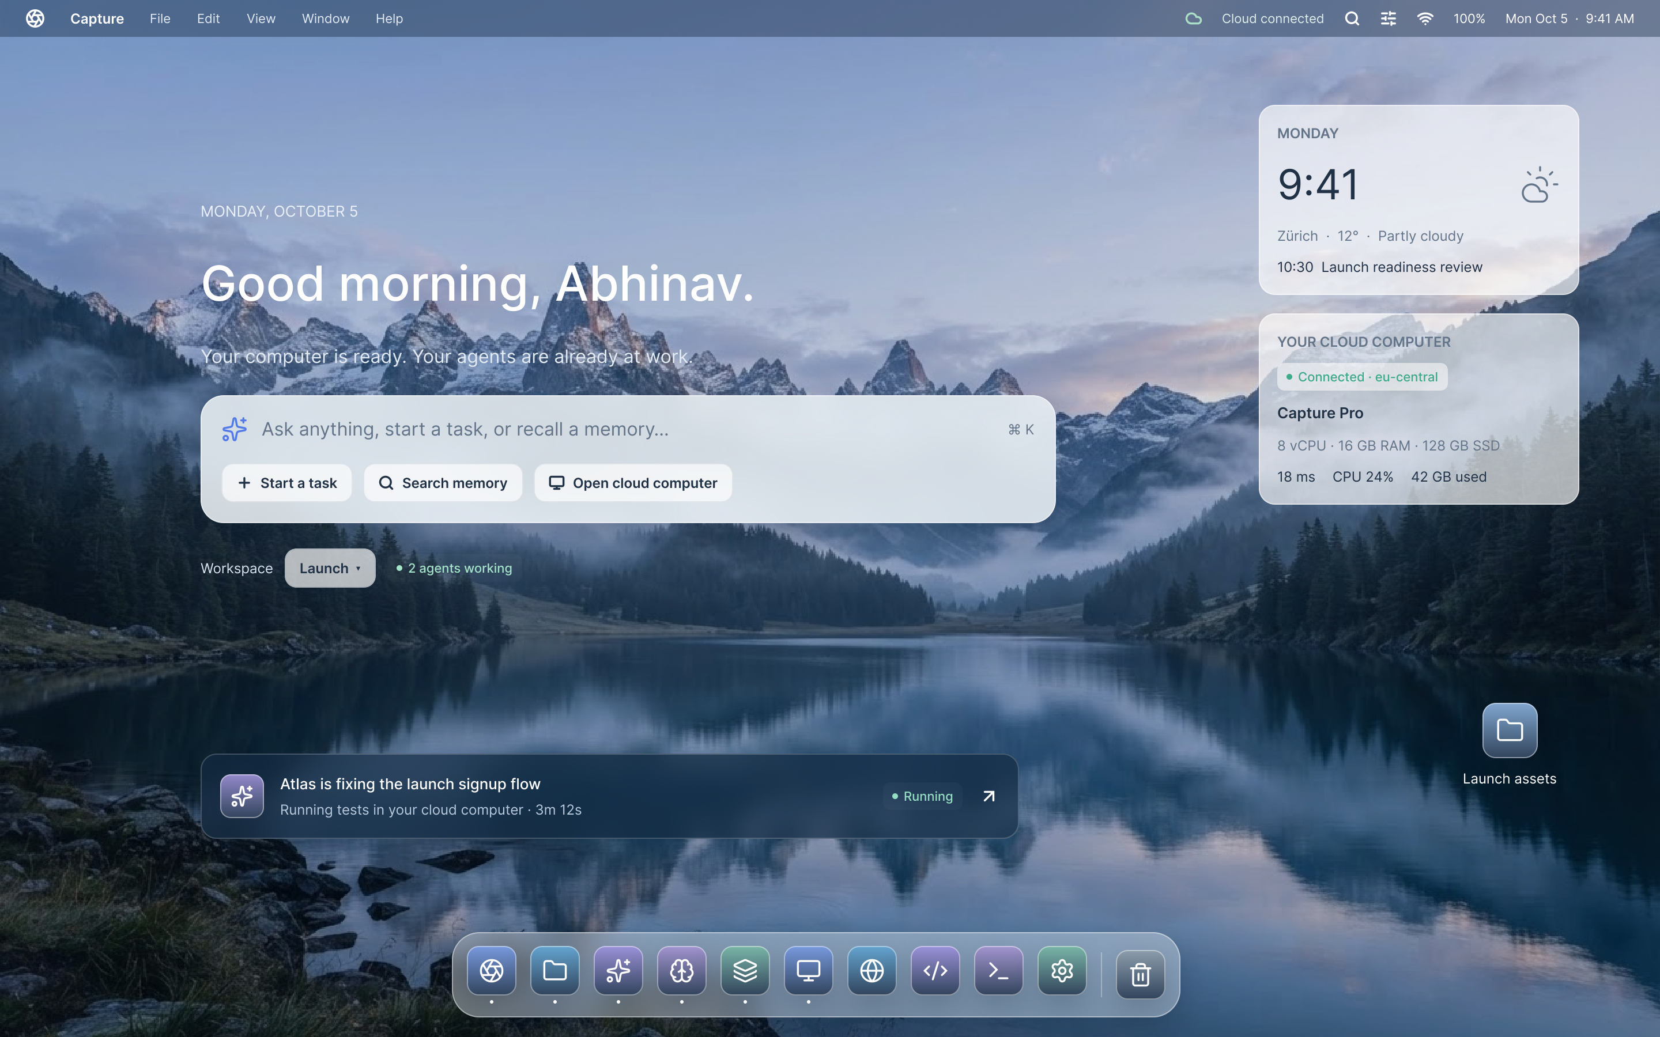The height and width of the screenshot is (1037, 1660).
Task: Open the stacked layers app in dock
Action: point(745,971)
